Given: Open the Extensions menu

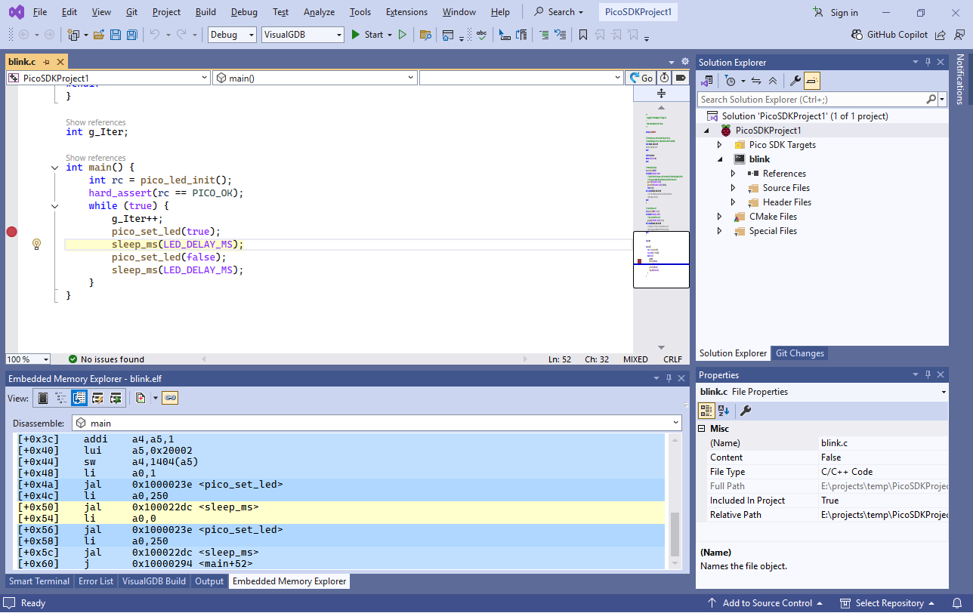Looking at the screenshot, I should point(406,12).
